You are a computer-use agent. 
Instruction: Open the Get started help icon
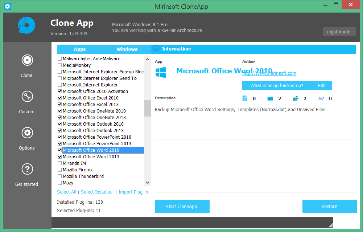point(27,169)
